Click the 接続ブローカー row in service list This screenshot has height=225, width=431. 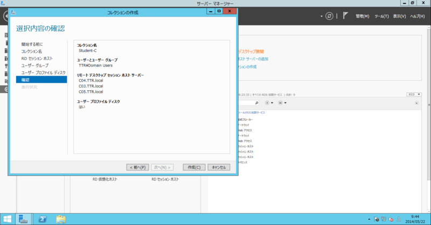coord(246,120)
